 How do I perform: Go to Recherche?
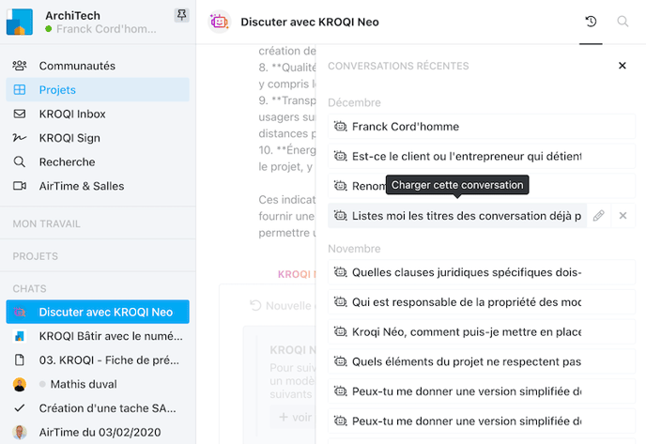(x=98, y=161)
